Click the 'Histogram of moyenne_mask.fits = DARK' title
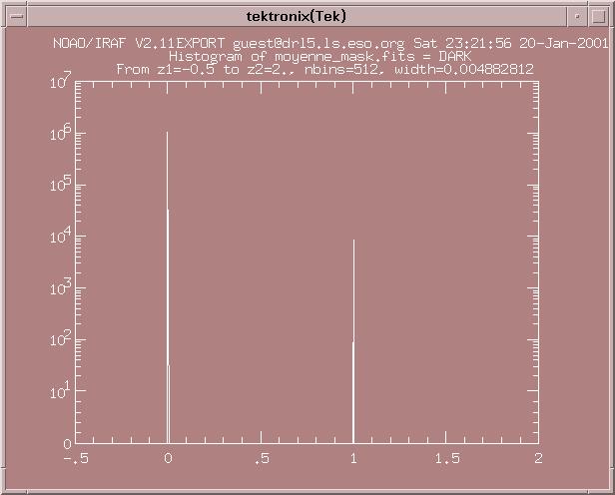The image size is (615, 495). pyautogui.click(x=319, y=57)
